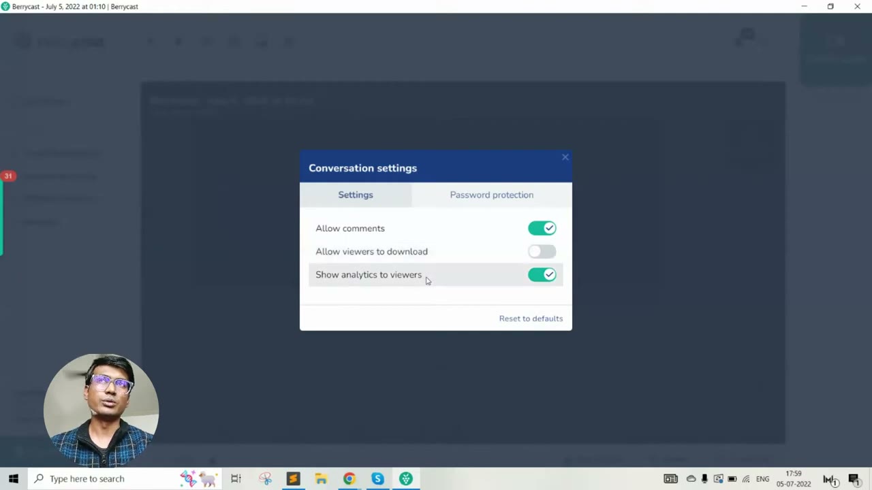Click the 'Show analytics to viewers' label

369,275
